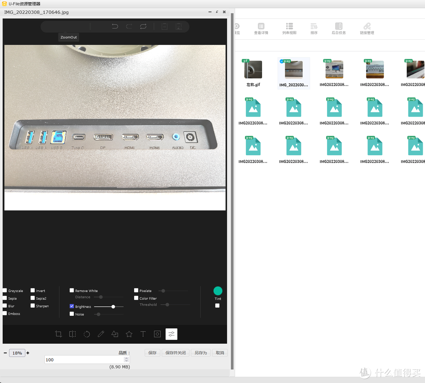Select the Draw pencil tool
This screenshot has height=383, width=425.
pos(101,334)
